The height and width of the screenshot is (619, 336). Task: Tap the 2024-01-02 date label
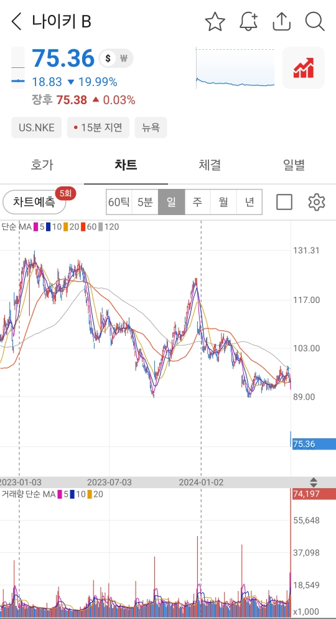tap(201, 482)
